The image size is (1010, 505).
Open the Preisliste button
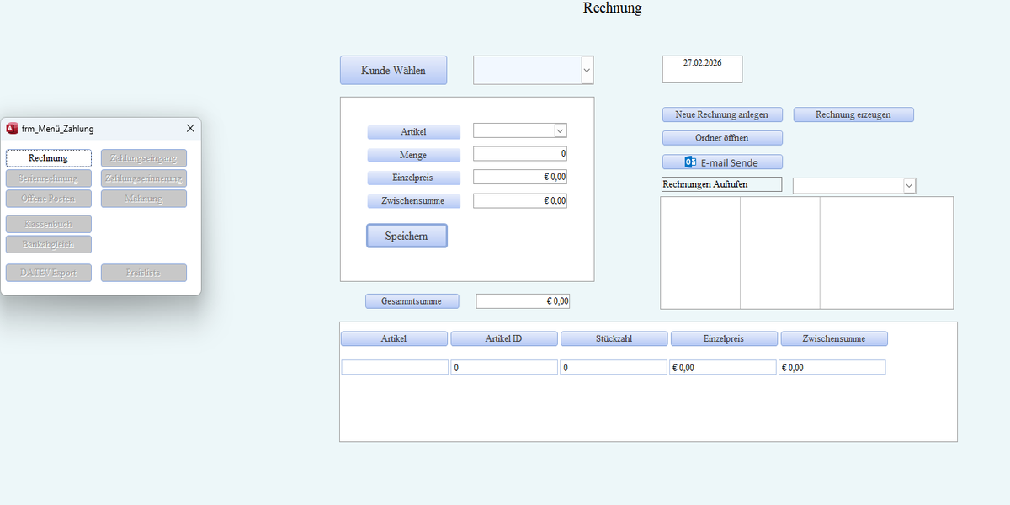click(144, 273)
